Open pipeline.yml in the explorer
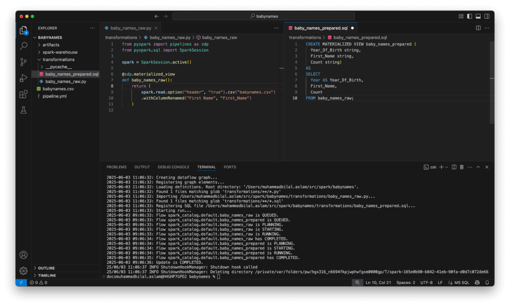Screen dimensions: 510x307 (x=54, y=96)
